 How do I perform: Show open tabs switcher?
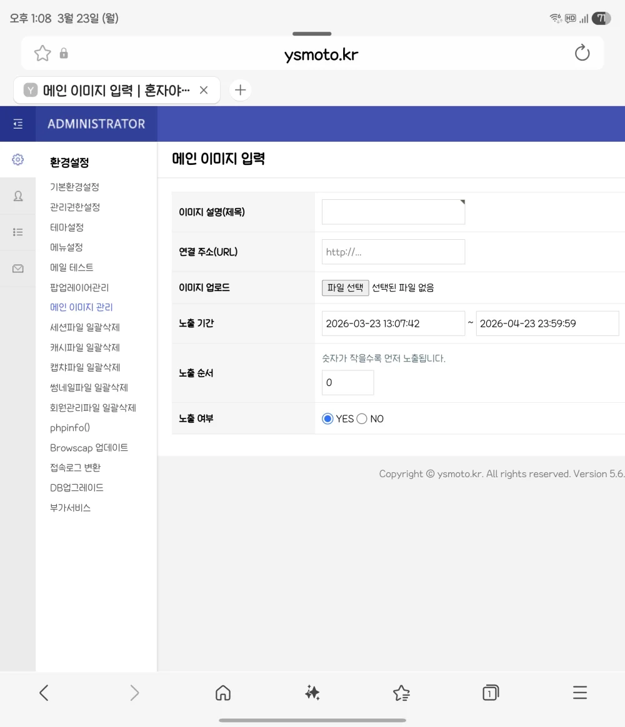[x=491, y=693]
